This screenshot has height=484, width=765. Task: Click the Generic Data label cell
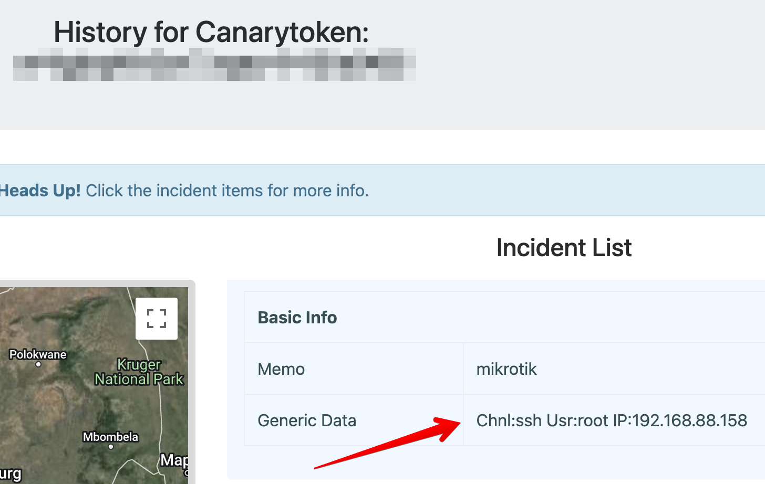(307, 420)
